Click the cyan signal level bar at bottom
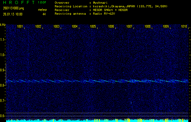The width and height of the screenshot is (191, 122). click(x=97, y=120)
